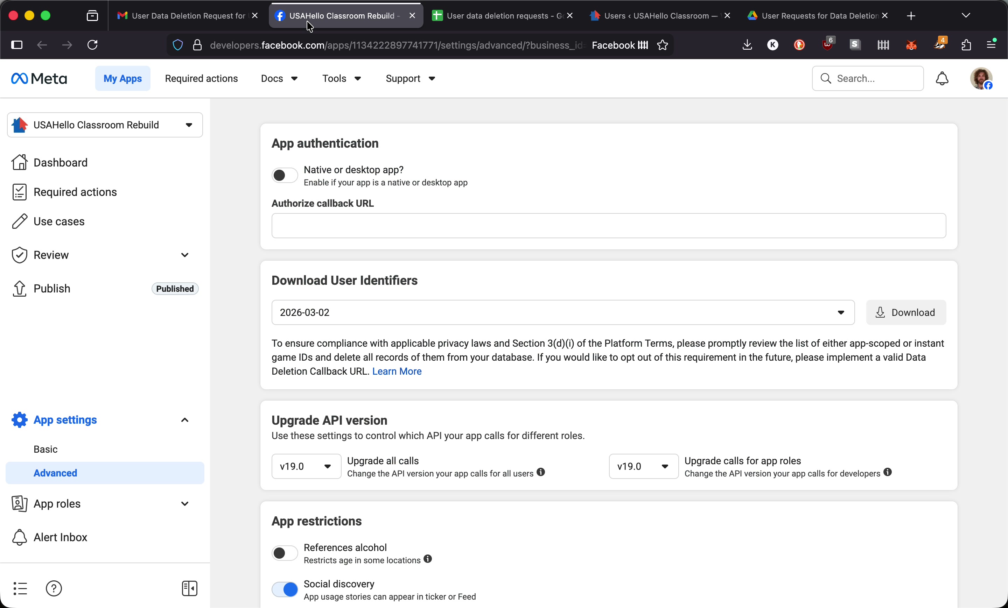The width and height of the screenshot is (1008, 608).
Task: Click the Publish upload icon
Action: tap(19, 288)
